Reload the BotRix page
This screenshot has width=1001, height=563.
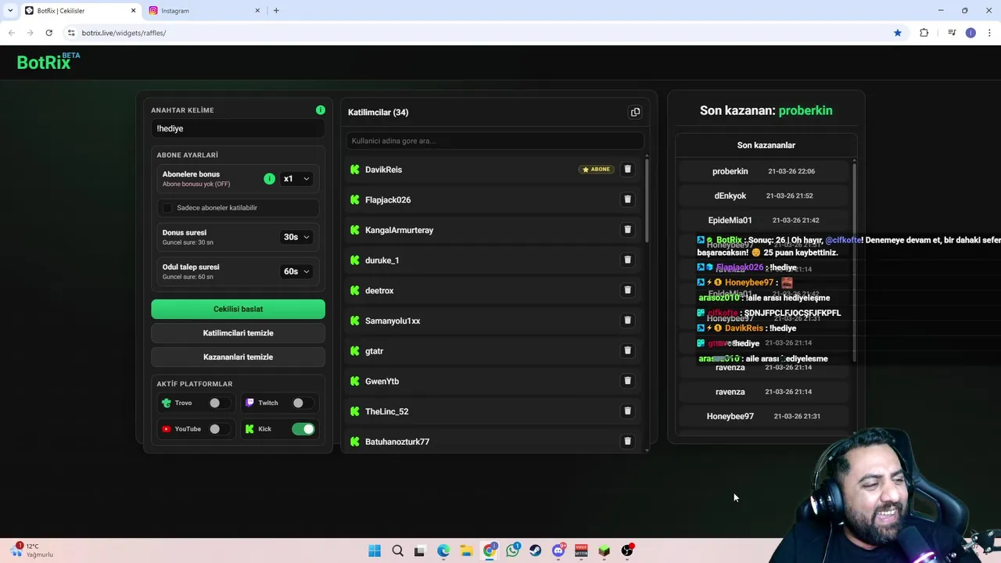click(48, 33)
